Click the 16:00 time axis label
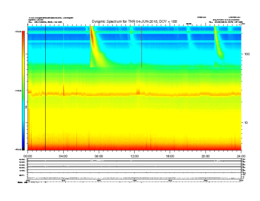The image size is (260, 201). pos(170,156)
